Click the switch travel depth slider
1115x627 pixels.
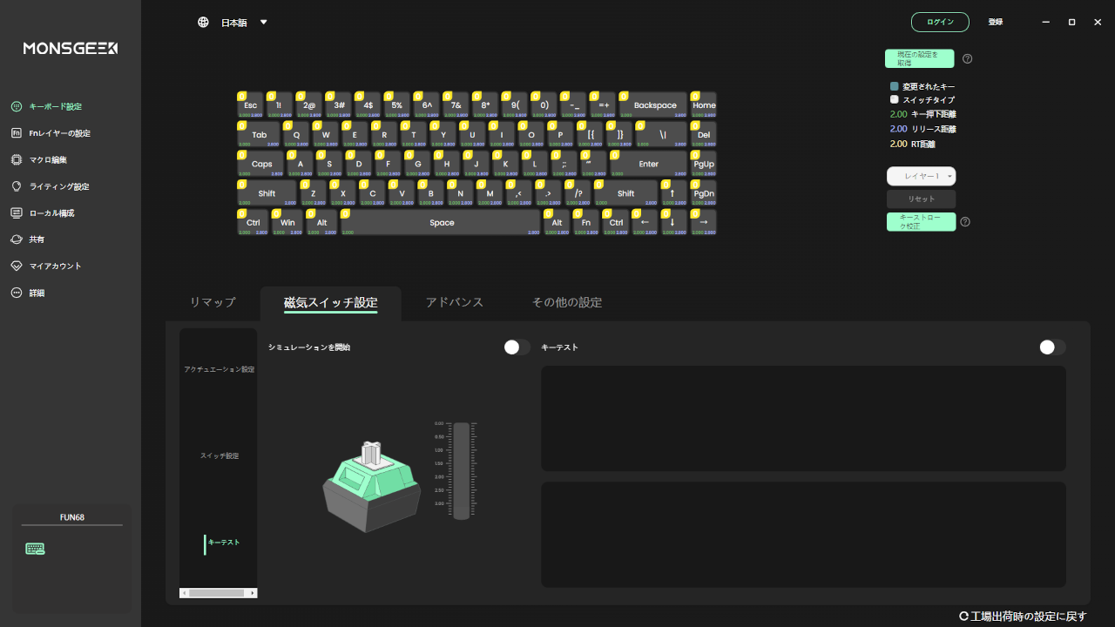[x=462, y=470]
